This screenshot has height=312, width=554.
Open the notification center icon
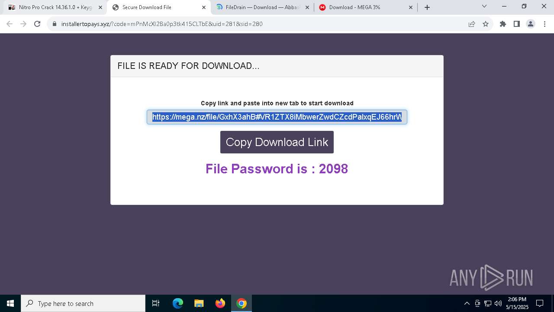[540, 303]
